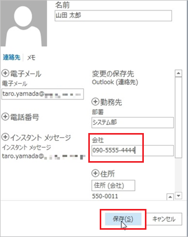Add a new email address with plus icon
Image resolution: width=188 pixels, height=237 pixels.
click(5, 73)
